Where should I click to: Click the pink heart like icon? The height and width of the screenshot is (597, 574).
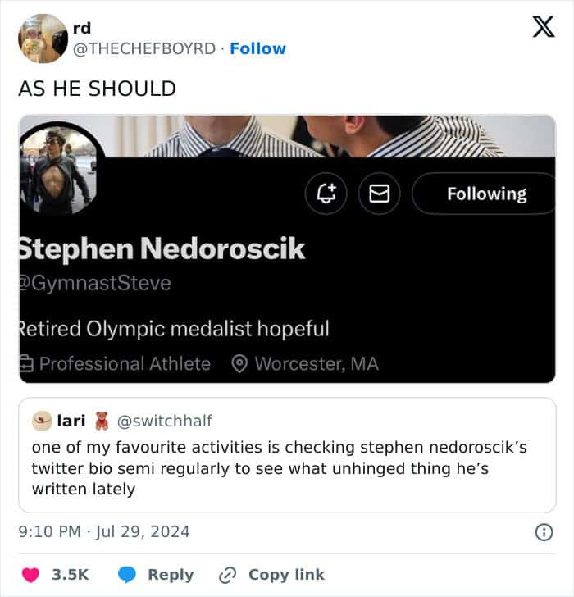click(31, 575)
